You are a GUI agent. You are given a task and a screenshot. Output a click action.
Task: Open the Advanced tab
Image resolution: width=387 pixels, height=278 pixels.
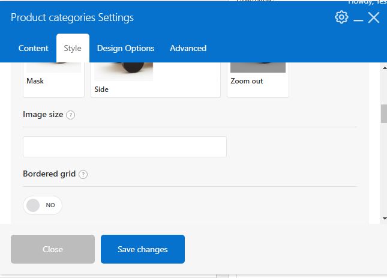pyautogui.click(x=188, y=48)
